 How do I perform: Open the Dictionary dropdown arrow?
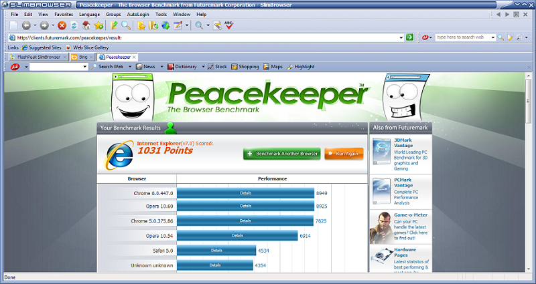click(x=203, y=67)
